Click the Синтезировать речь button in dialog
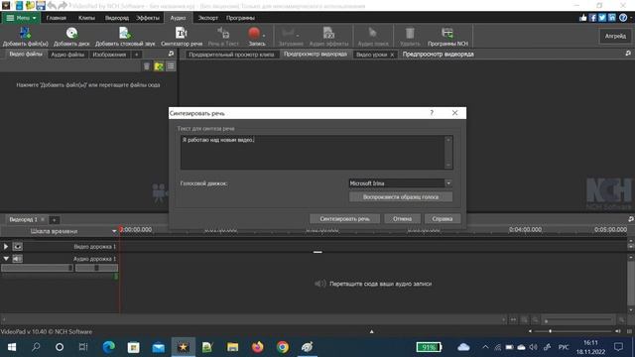 coord(344,218)
